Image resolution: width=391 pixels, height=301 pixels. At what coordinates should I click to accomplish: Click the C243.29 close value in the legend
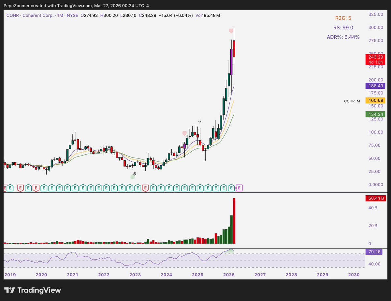pos(148,15)
